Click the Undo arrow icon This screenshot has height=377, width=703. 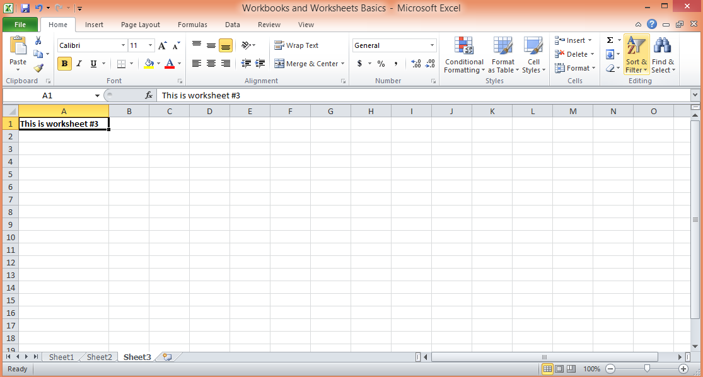(x=39, y=8)
